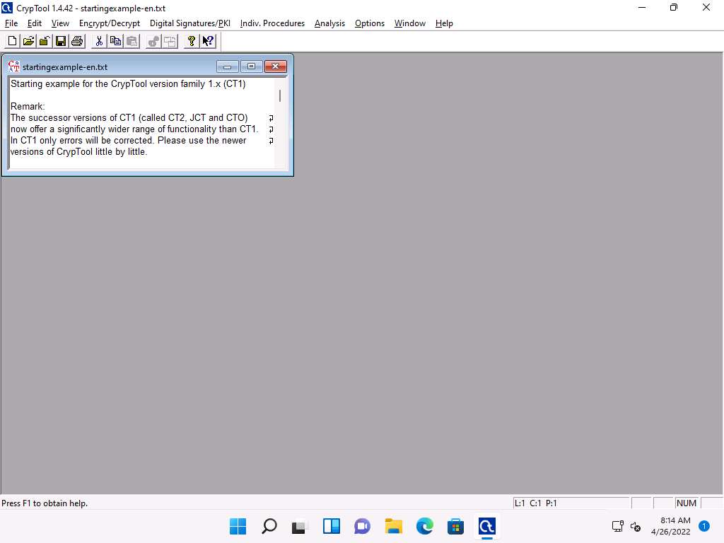The height and width of the screenshot is (543, 724).
Task: Open the File menu
Action: coord(11,23)
